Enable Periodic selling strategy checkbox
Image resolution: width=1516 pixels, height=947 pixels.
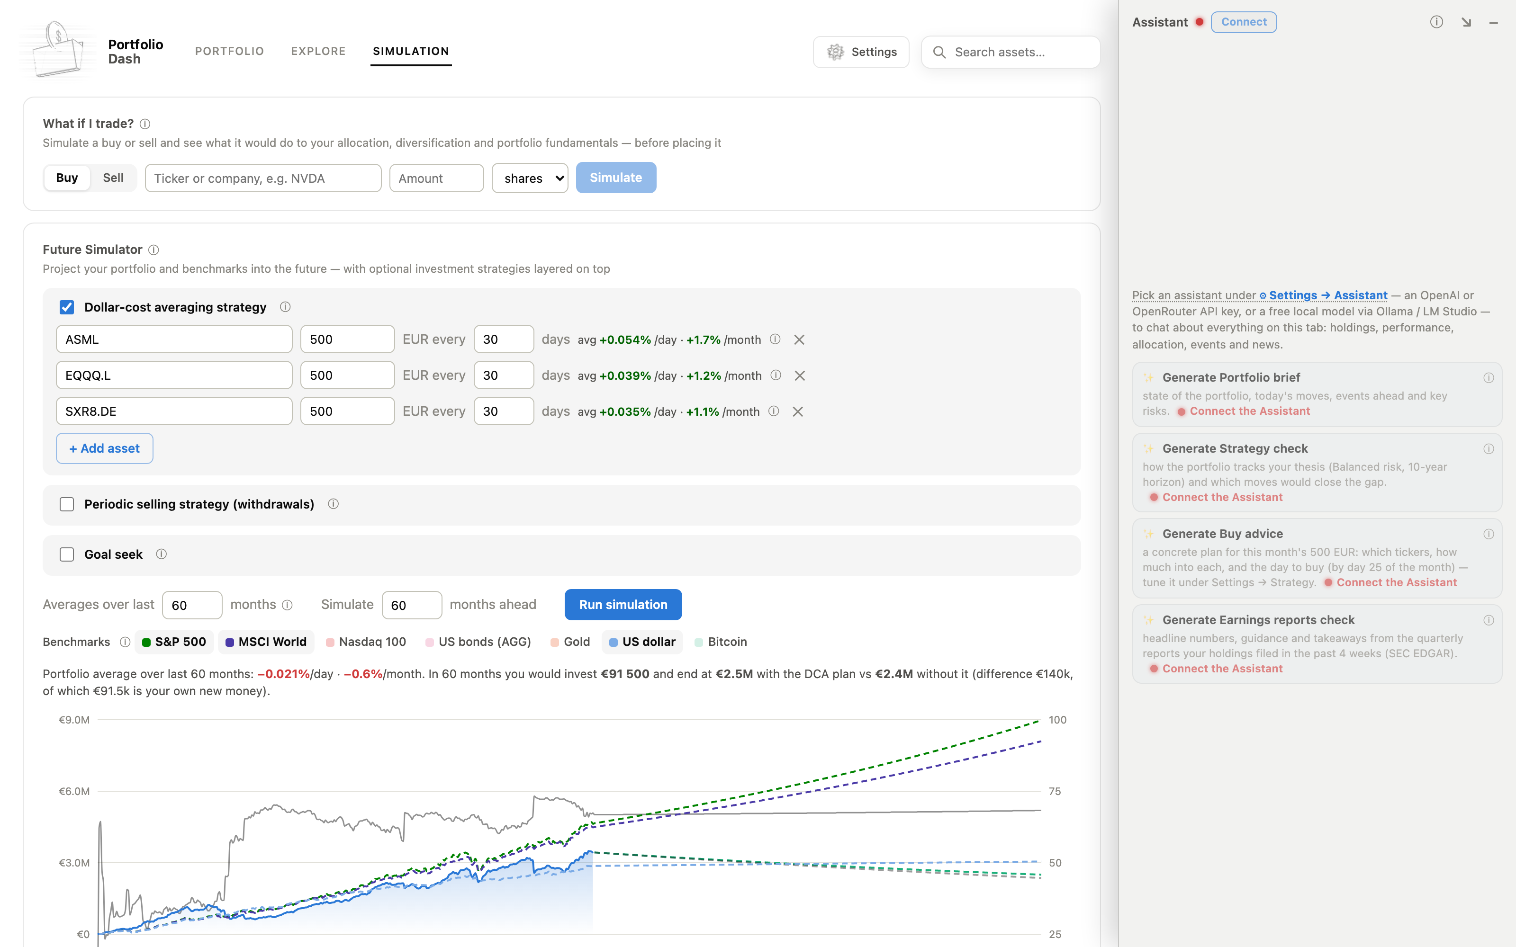coord(66,504)
